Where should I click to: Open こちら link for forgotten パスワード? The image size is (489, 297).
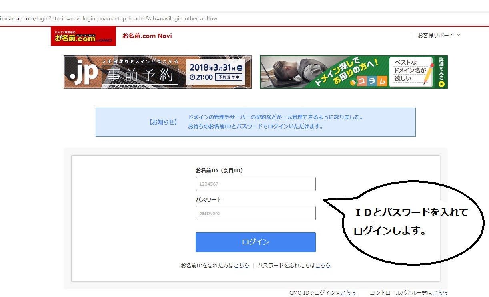323,265
